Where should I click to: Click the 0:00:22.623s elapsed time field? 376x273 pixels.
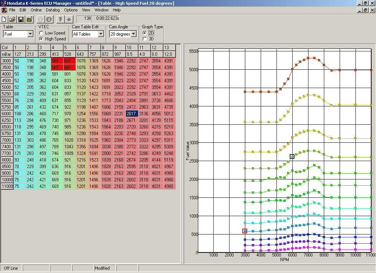[x=105, y=18]
